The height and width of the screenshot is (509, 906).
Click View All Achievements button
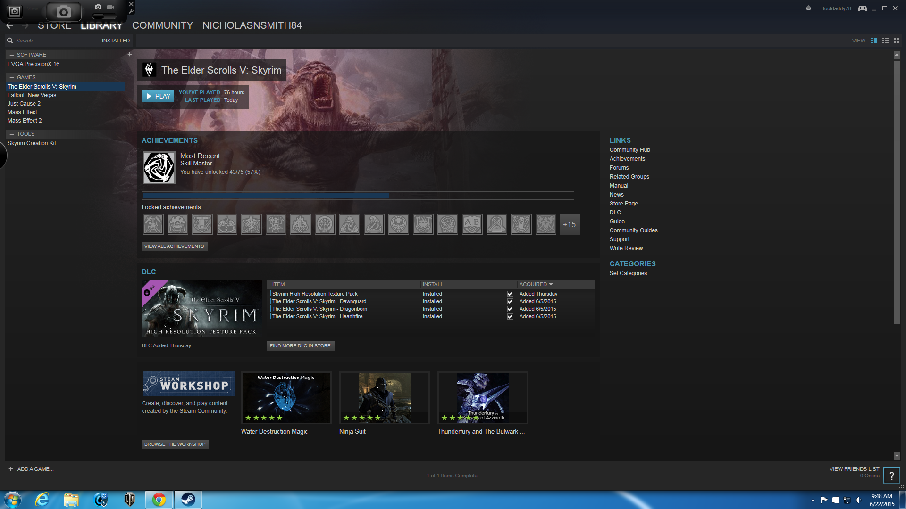point(174,246)
